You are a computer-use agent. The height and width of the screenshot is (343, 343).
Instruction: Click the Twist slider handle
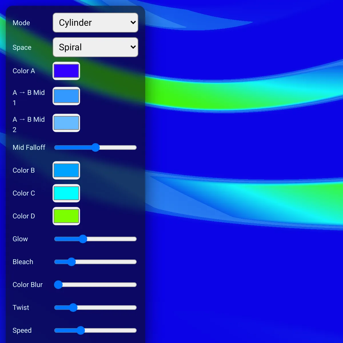(73, 308)
